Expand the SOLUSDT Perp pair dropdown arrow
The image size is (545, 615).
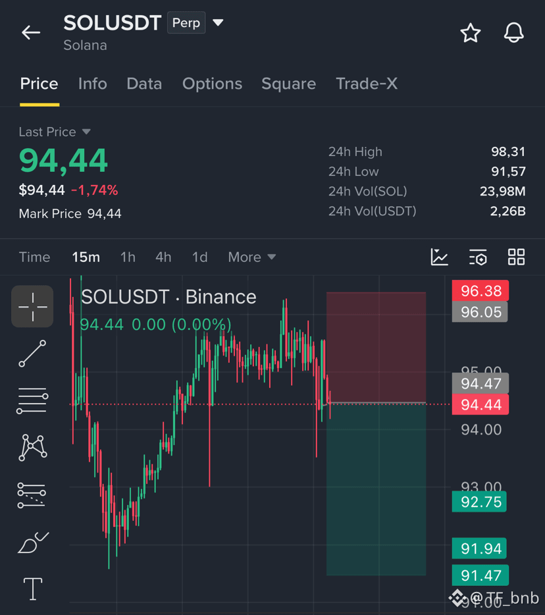click(x=218, y=23)
